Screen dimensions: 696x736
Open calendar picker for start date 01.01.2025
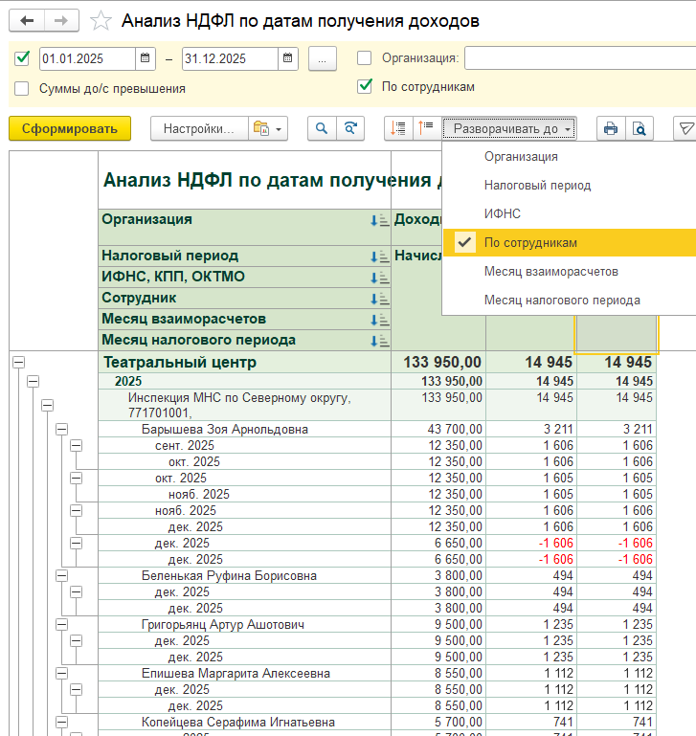(x=146, y=58)
